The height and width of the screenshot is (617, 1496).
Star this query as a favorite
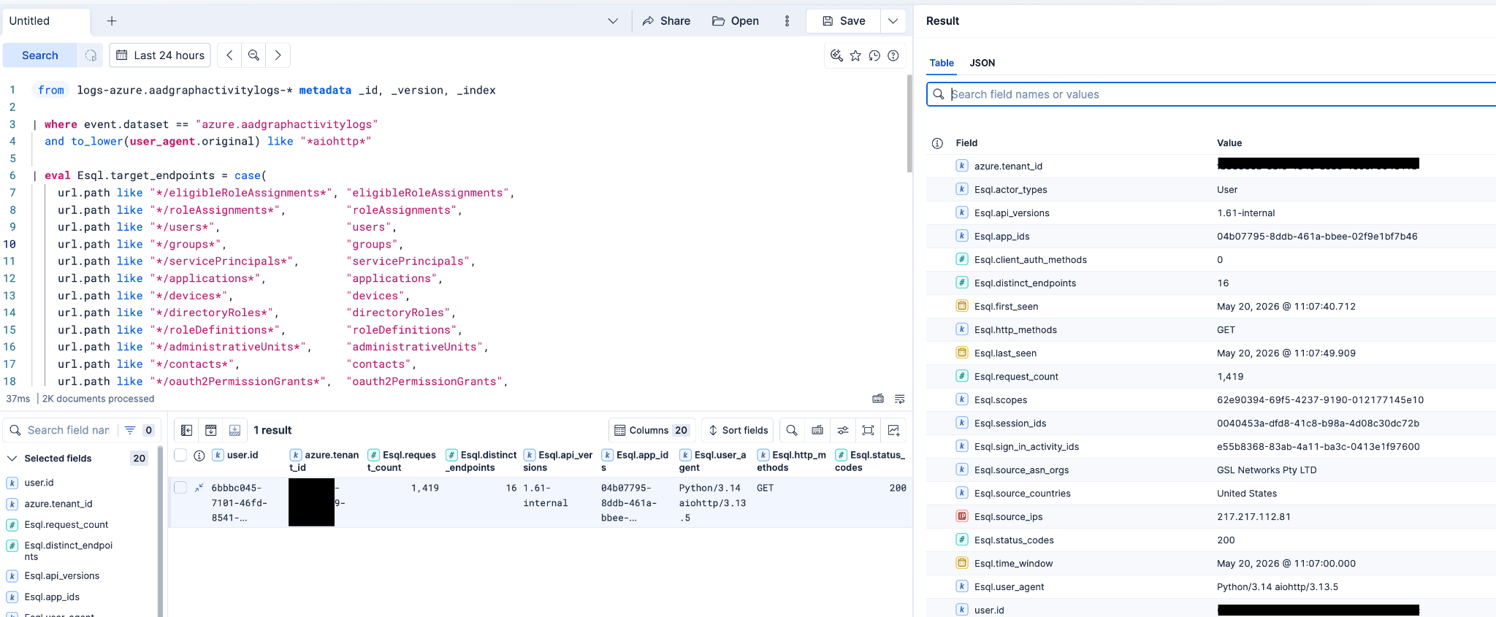point(855,55)
